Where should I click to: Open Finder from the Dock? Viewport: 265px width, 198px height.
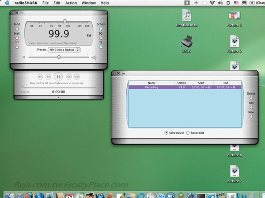(9, 195)
